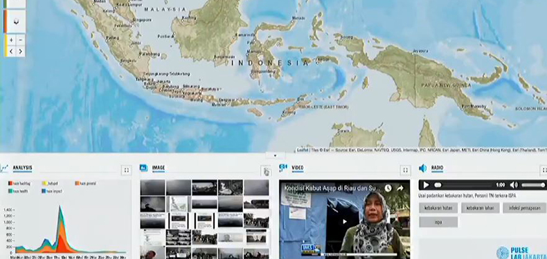Expand the Video panel to fullscreen

[405, 170]
